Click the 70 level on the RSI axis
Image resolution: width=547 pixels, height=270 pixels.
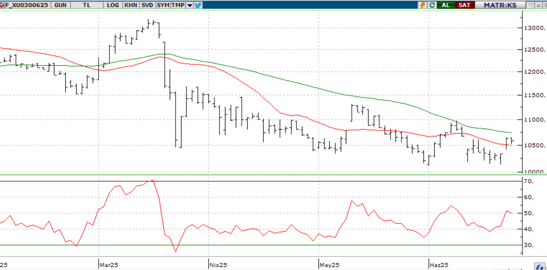(528, 182)
